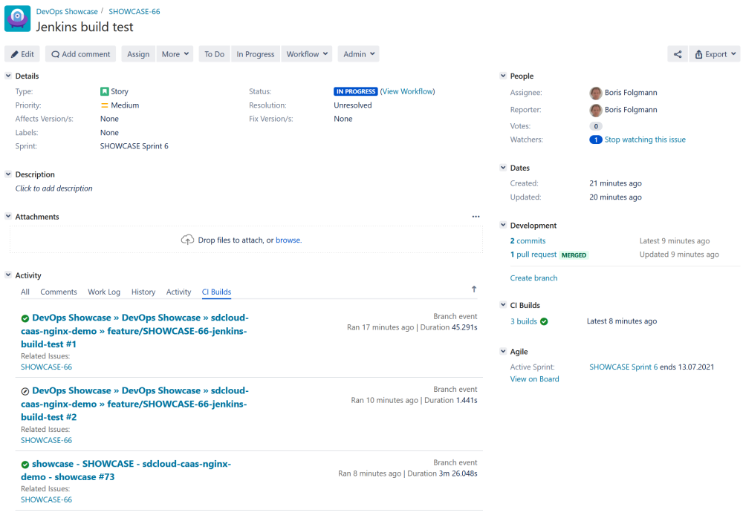
Task: Collapse the Agile section
Action: 503,351
